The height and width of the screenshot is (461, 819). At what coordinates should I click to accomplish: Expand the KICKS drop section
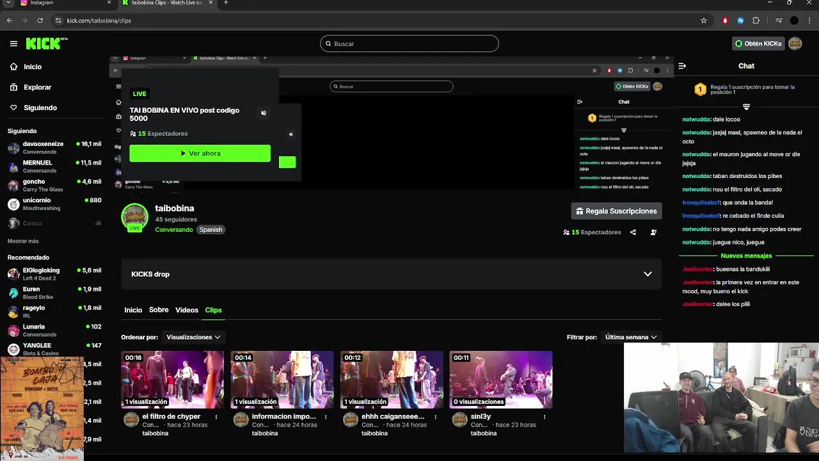[x=648, y=274]
